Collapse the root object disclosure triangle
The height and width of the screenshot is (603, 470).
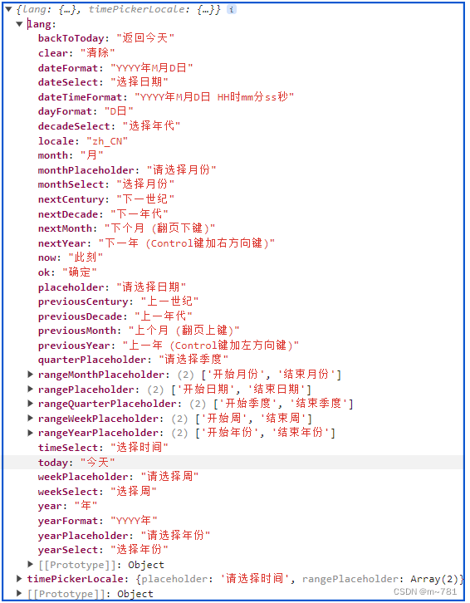click(x=9, y=9)
